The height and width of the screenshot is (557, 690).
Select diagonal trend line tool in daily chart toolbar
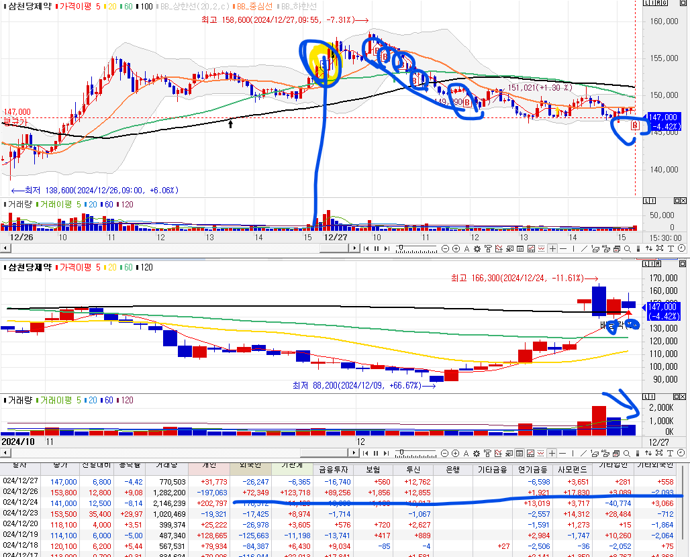pyautogui.click(x=583, y=453)
